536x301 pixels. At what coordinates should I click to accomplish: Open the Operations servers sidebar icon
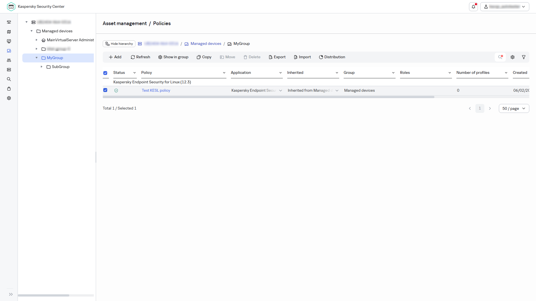click(x=9, y=70)
